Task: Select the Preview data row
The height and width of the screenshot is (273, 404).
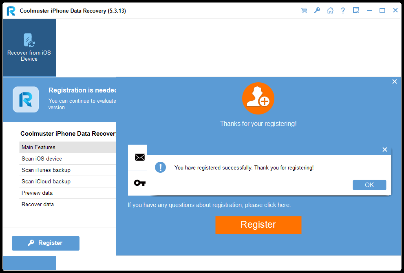Action: pos(67,193)
